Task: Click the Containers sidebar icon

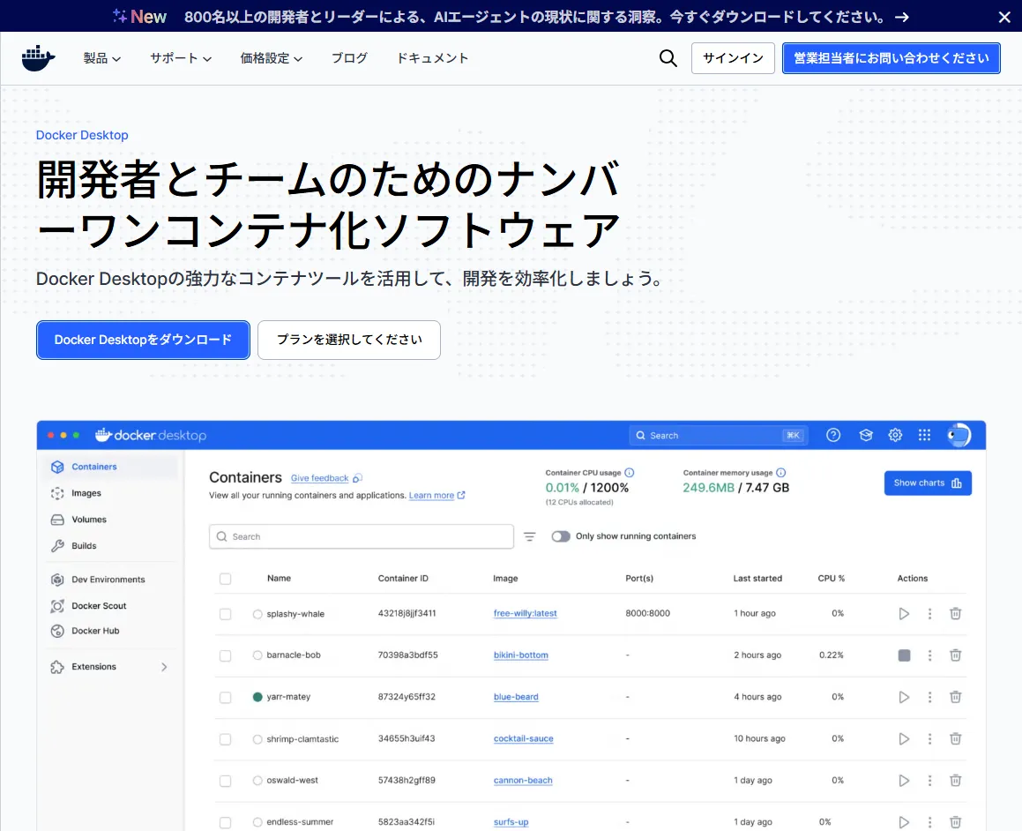Action: (57, 467)
